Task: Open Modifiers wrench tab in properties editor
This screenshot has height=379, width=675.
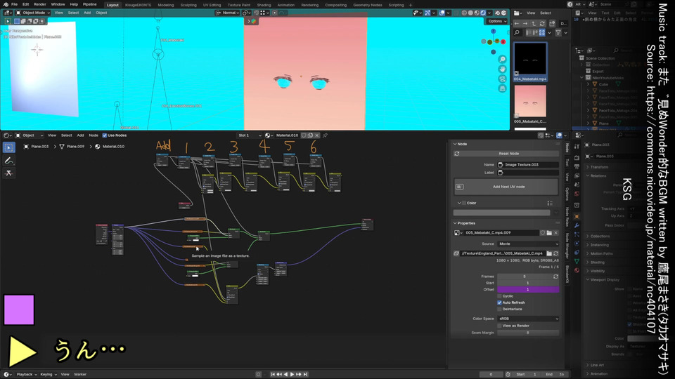Action: [577, 225]
